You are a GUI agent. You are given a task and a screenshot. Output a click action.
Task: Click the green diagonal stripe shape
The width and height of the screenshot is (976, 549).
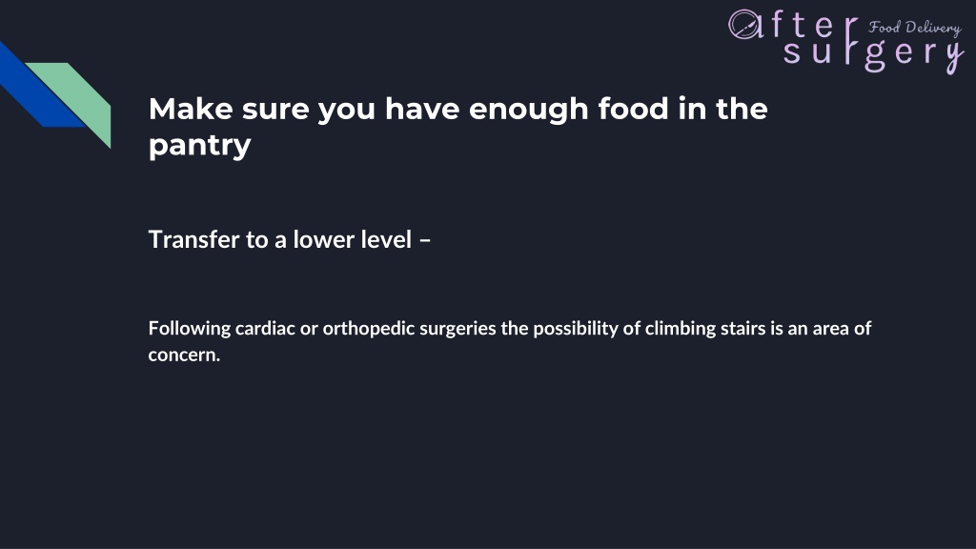tap(73, 99)
